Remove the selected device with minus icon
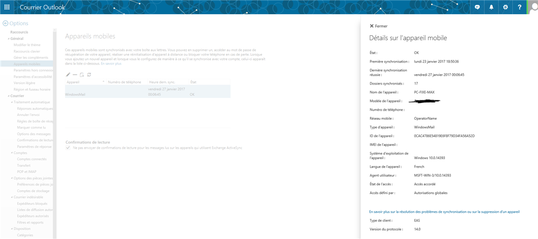Image resolution: width=538 pixels, height=239 pixels. click(x=75, y=75)
